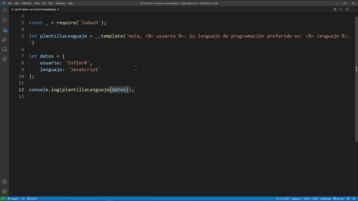This screenshot has width=358, height=201.
Task: Open the Terminal menu
Action: pos(60,3)
